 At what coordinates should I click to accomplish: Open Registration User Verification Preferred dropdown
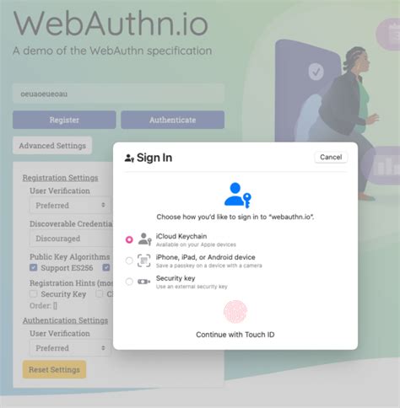coord(70,206)
